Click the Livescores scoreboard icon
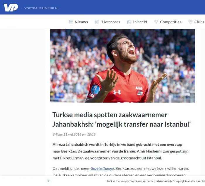205x186 pixels. [x=97, y=22]
